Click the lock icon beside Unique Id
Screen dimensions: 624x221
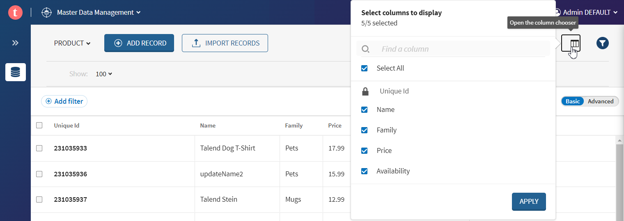pyautogui.click(x=365, y=91)
